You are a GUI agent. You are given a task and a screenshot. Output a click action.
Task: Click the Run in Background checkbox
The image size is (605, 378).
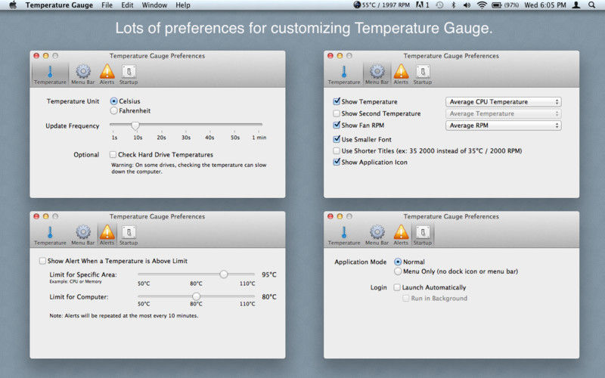pos(405,298)
